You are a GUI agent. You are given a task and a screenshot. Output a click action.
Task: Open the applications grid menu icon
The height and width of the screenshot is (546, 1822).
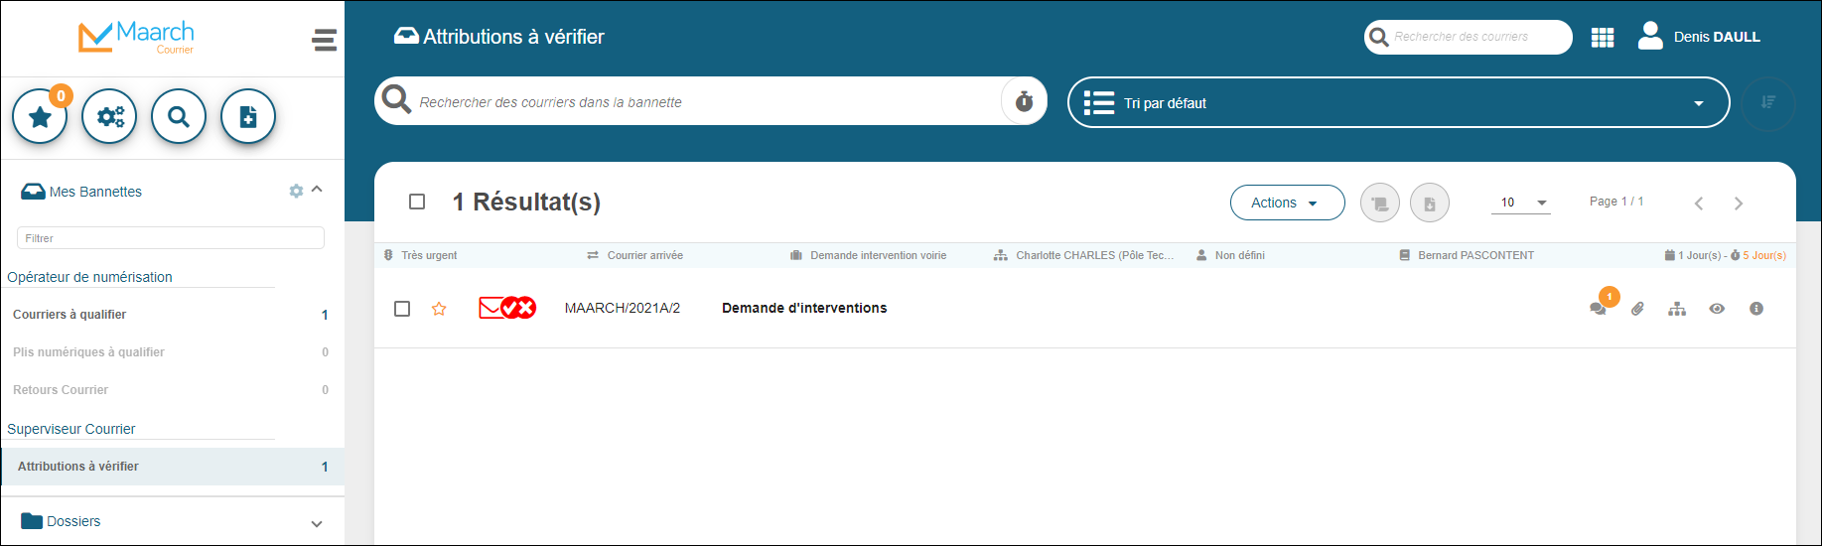(x=1602, y=38)
